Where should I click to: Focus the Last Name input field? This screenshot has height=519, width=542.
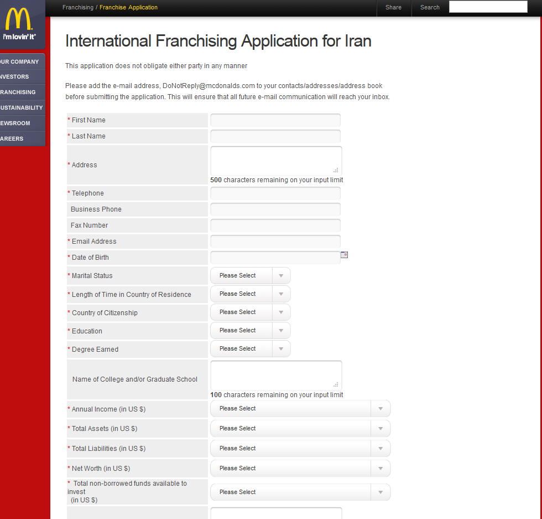click(x=275, y=136)
